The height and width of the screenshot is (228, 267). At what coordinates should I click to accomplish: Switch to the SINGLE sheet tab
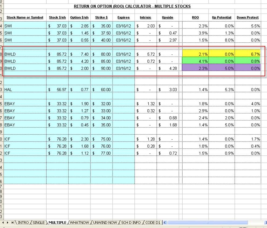pyautogui.click(x=39, y=222)
